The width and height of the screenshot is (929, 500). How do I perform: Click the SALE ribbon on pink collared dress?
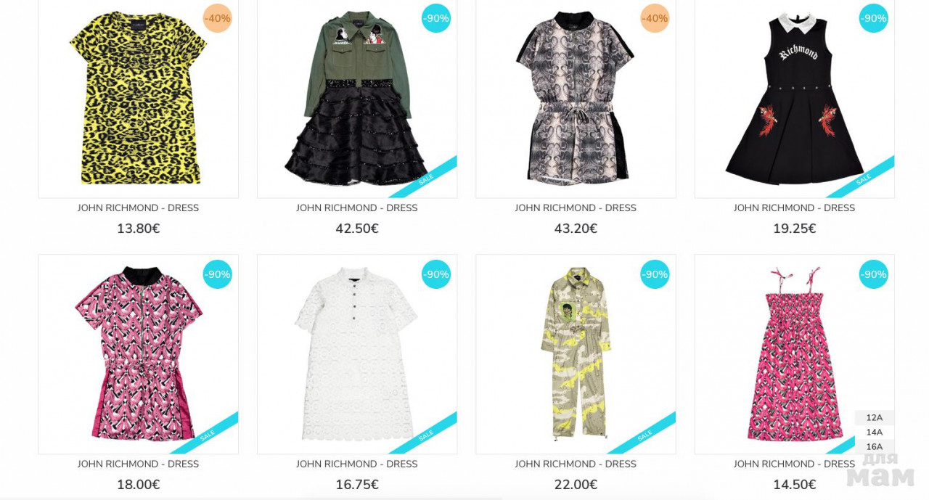pos(205,434)
